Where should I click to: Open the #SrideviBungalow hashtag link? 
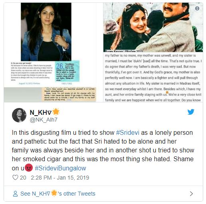[60, 168]
